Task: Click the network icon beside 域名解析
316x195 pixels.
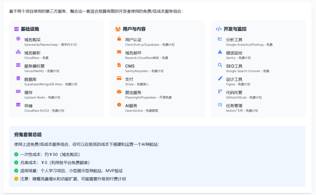Action: coord(18,52)
